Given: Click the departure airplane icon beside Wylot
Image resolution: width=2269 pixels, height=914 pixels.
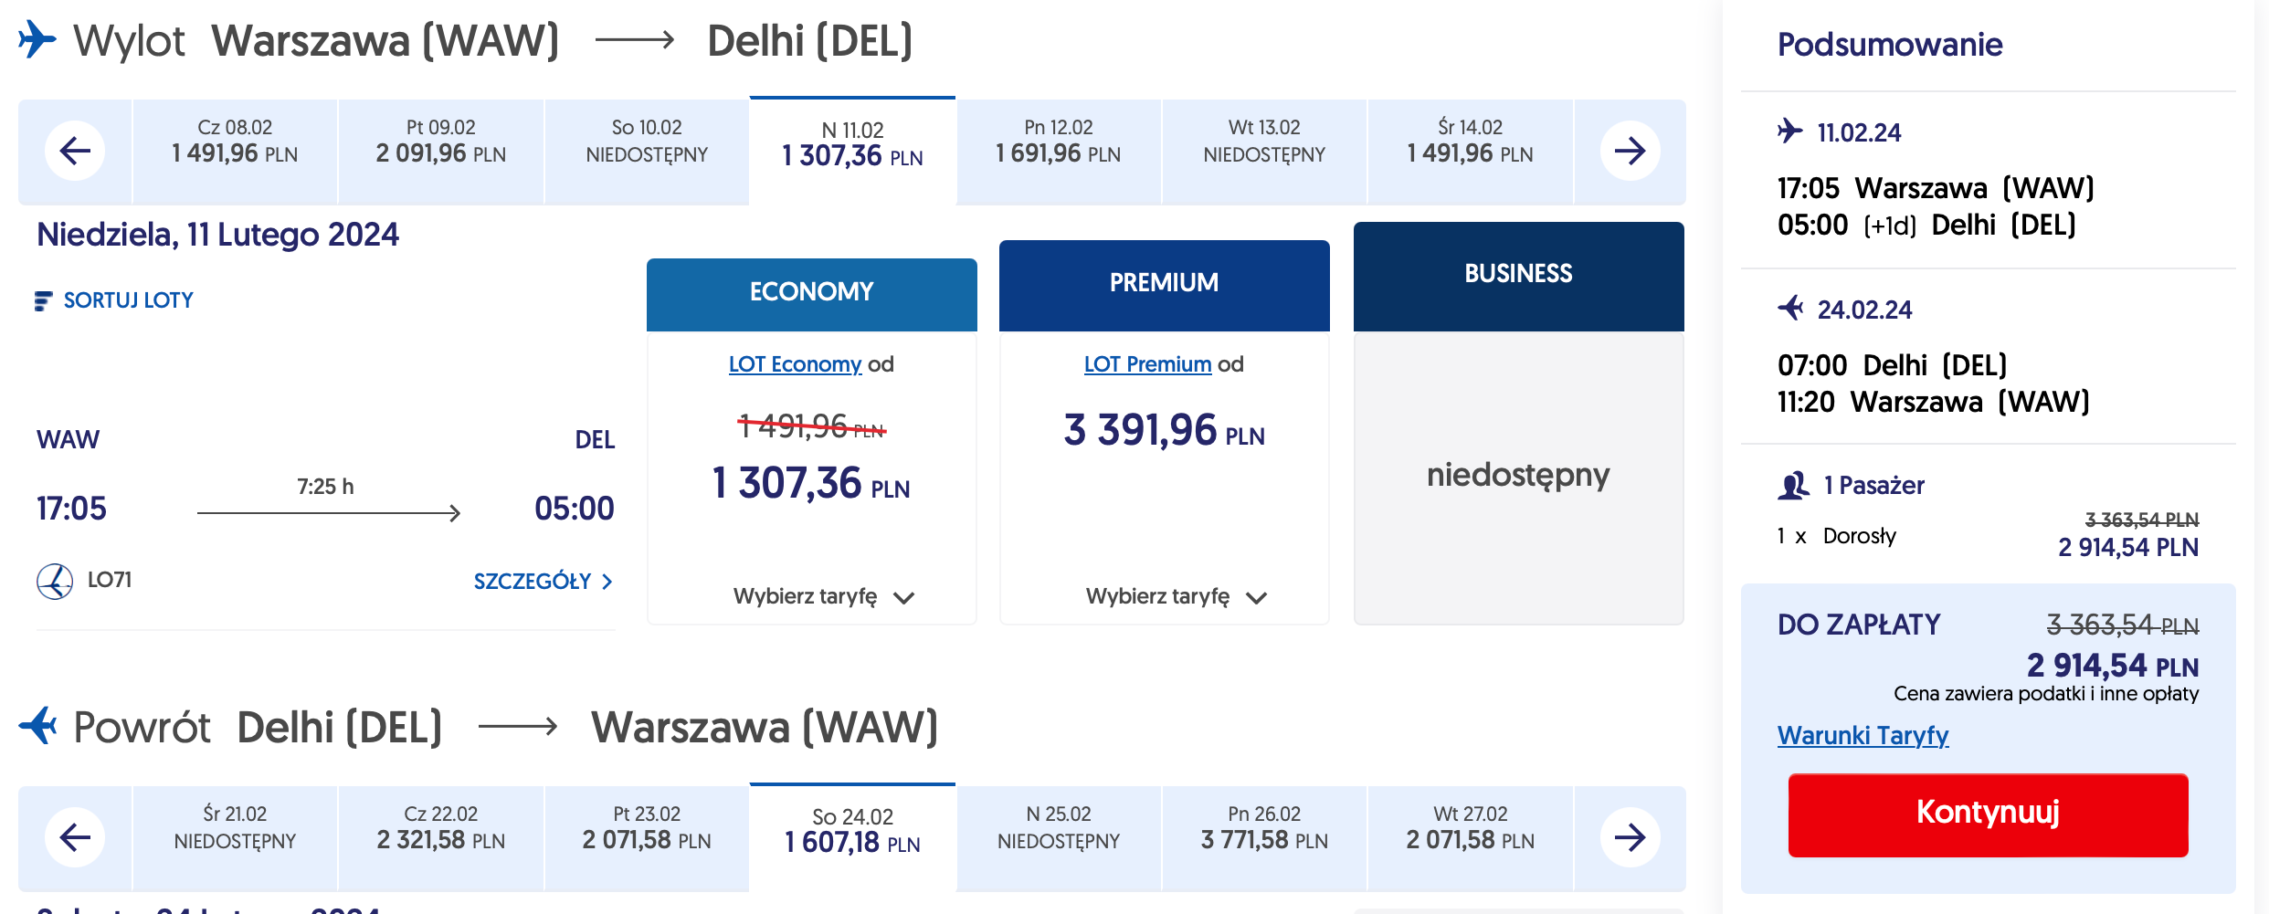Looking at the screenshot, I should pos(37,40).
